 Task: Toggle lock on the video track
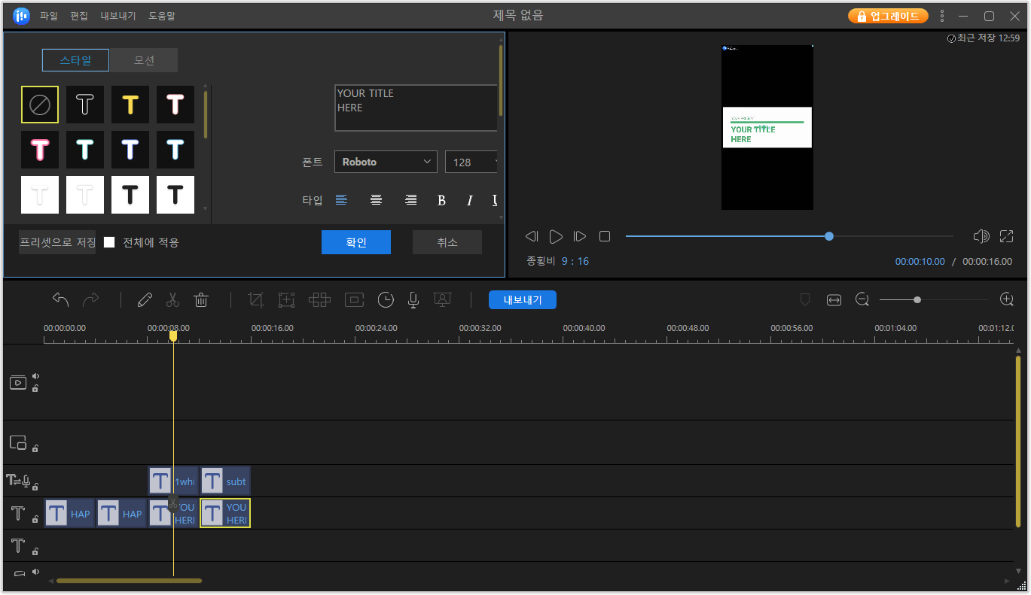click(x=35, y=389)
